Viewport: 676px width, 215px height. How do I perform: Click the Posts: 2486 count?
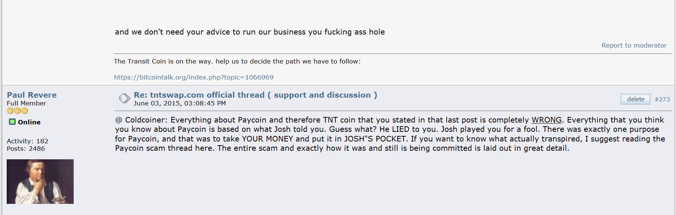[x=26, y=149]
